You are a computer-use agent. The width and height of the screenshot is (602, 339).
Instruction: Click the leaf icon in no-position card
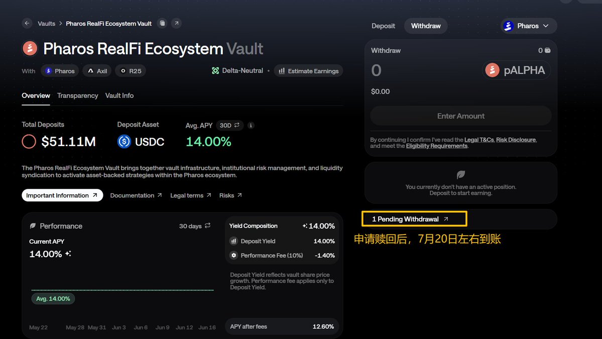tap(461, 175)
